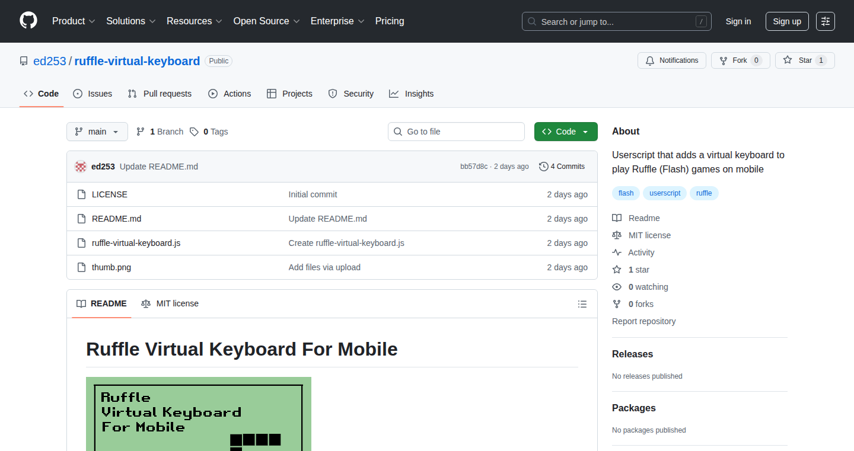The width and height of the screenshot is (854, 451).
Task: Open the Code tab
Action: [x=42, y=94]
